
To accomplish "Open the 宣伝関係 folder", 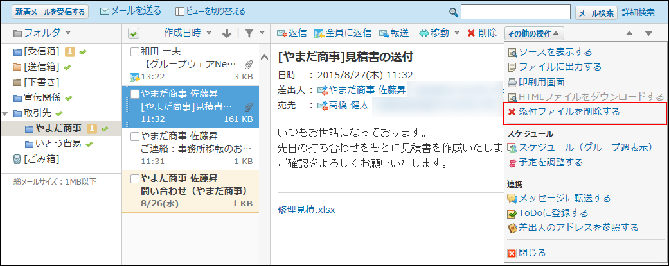I will 42,98.
